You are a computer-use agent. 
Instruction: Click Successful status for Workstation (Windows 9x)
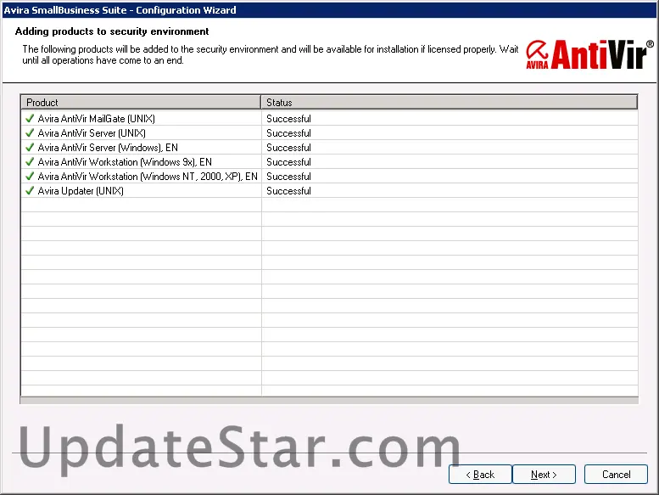[x=288, y=162]
